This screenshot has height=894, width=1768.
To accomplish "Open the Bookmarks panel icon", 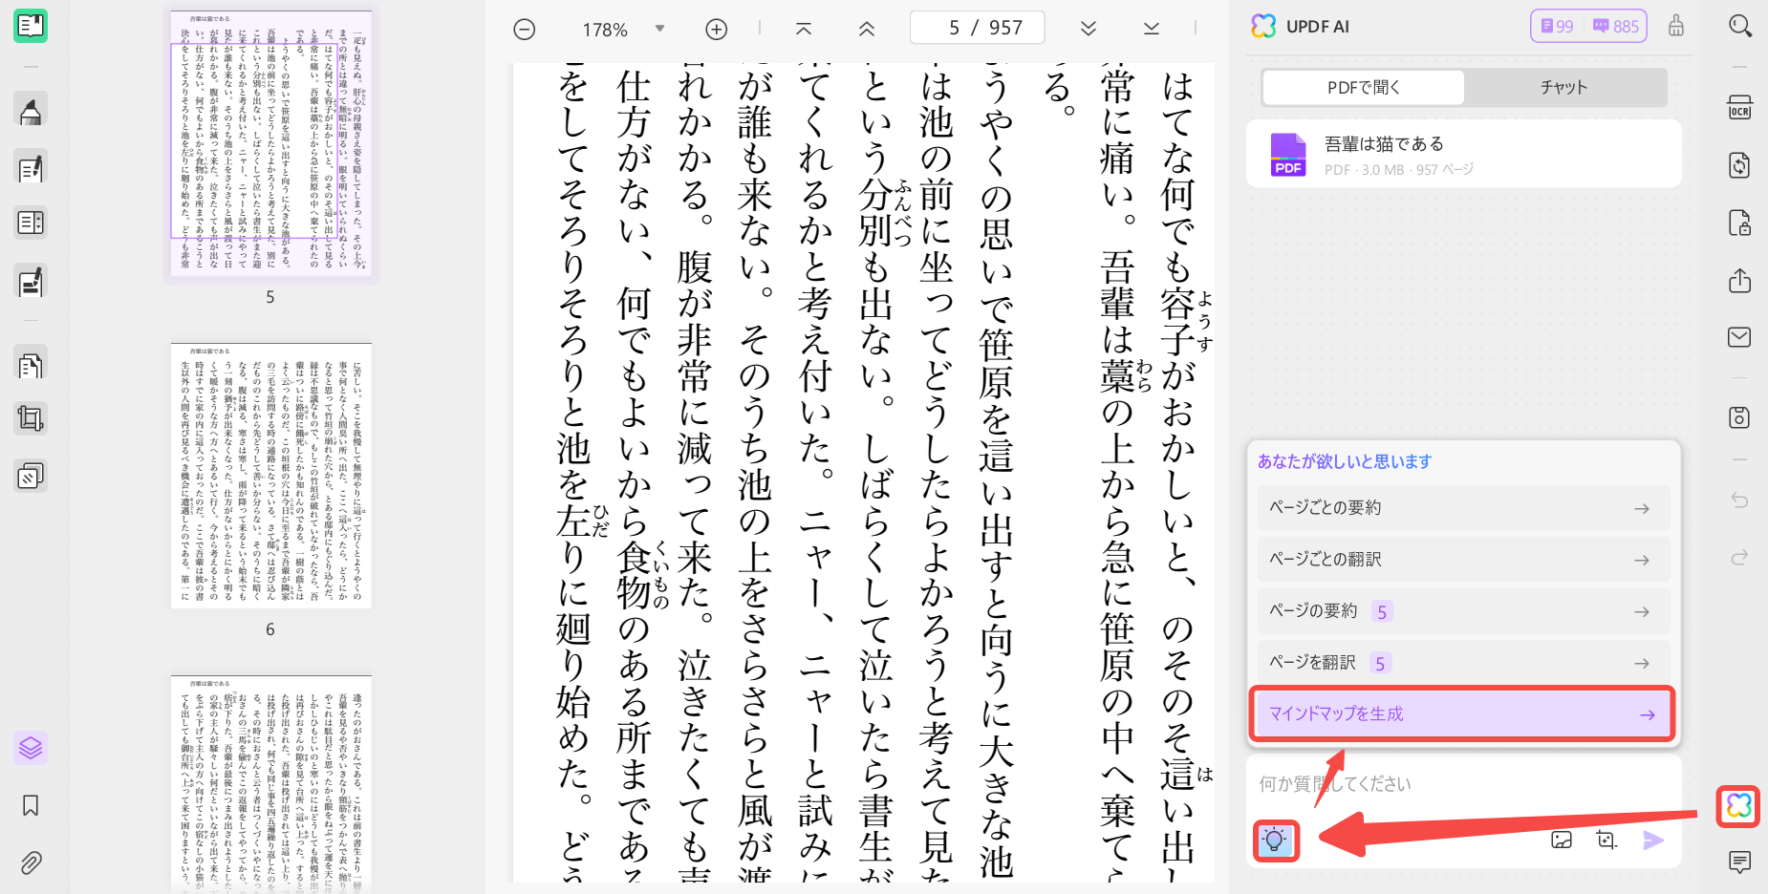I will 31,805.
